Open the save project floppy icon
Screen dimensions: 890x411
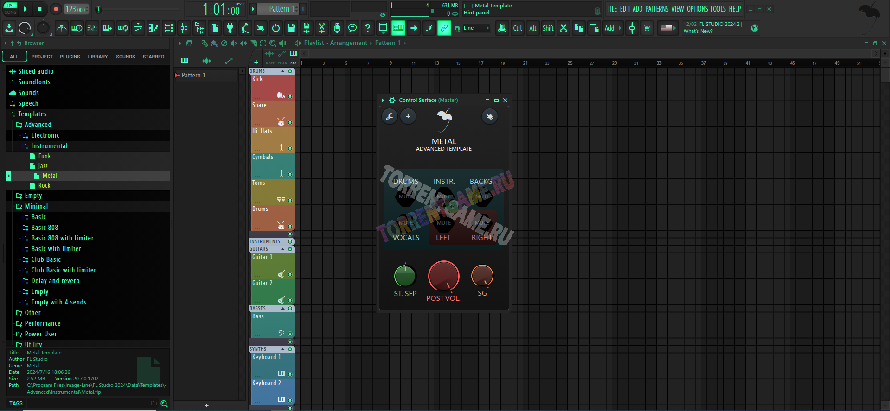(291, 28)
